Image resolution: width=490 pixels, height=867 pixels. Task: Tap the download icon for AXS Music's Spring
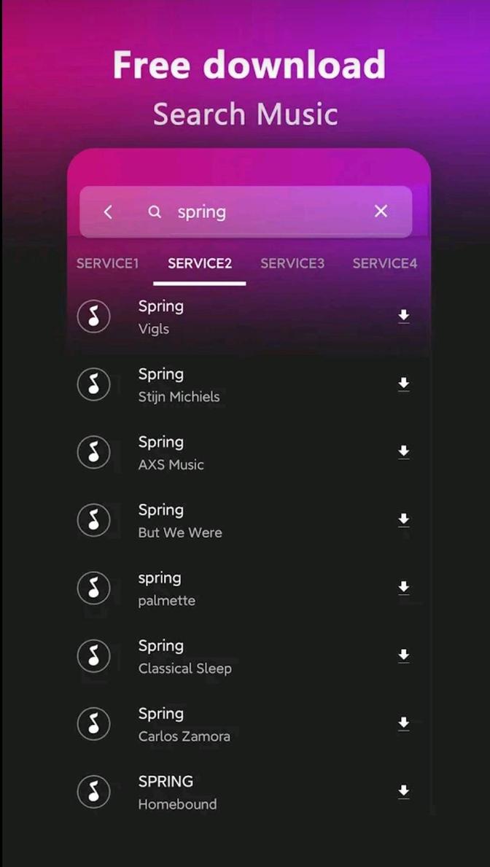click(x=404, y=452)
